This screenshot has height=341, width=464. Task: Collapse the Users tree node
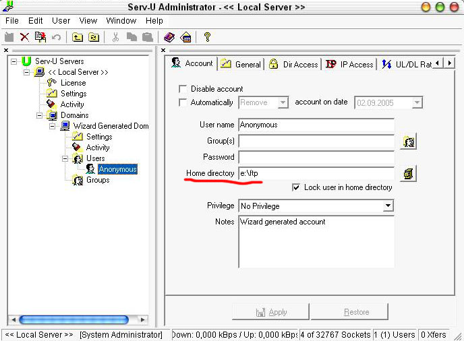pos(65,158)
